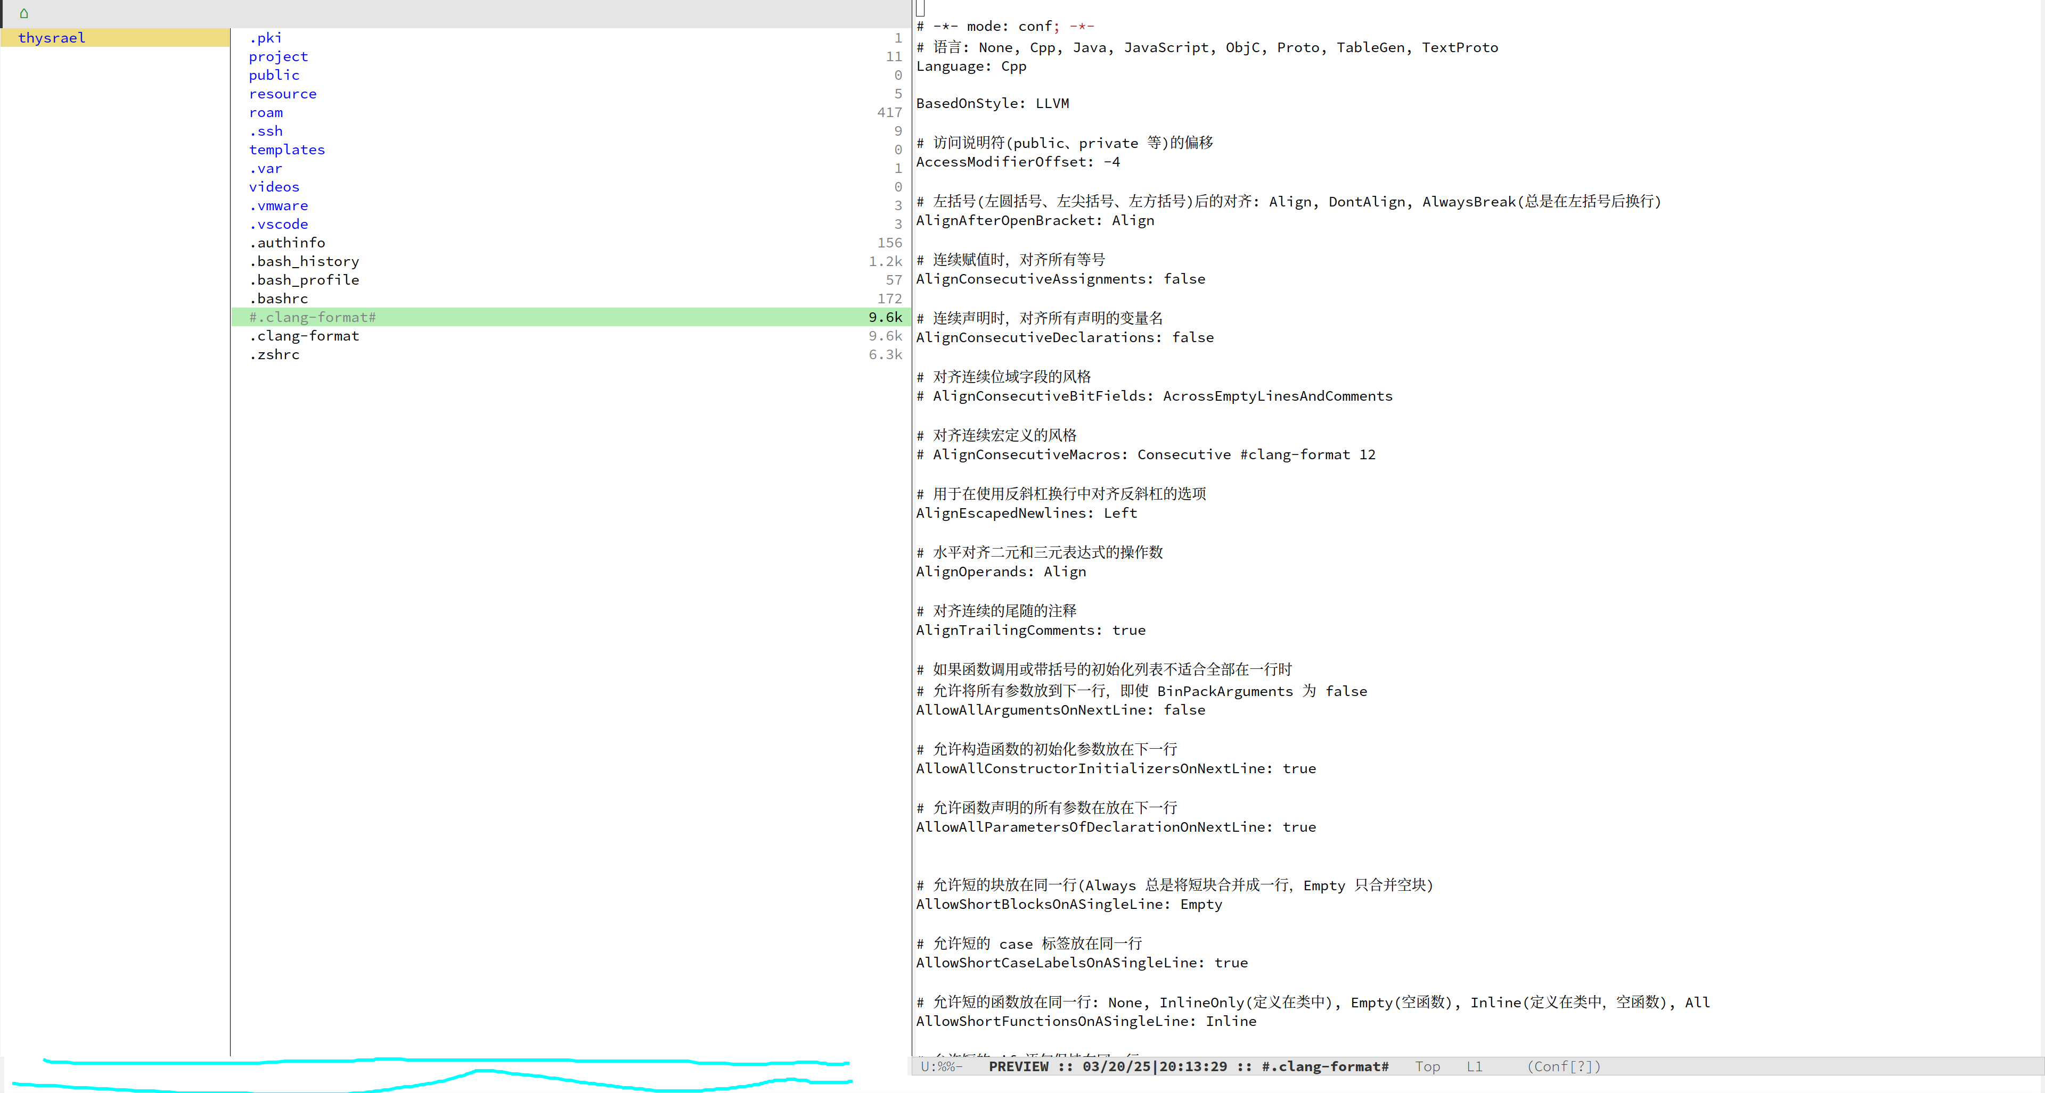Open the roam folder entry
Viewport: 2045px width, 1093px height.
265,113
